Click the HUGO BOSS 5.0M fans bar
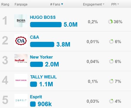This screenshot has width=131, height=108. point(46,25)
